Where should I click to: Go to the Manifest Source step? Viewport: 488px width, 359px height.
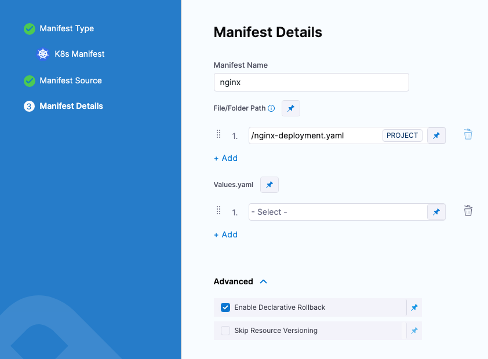click(70, 80)
